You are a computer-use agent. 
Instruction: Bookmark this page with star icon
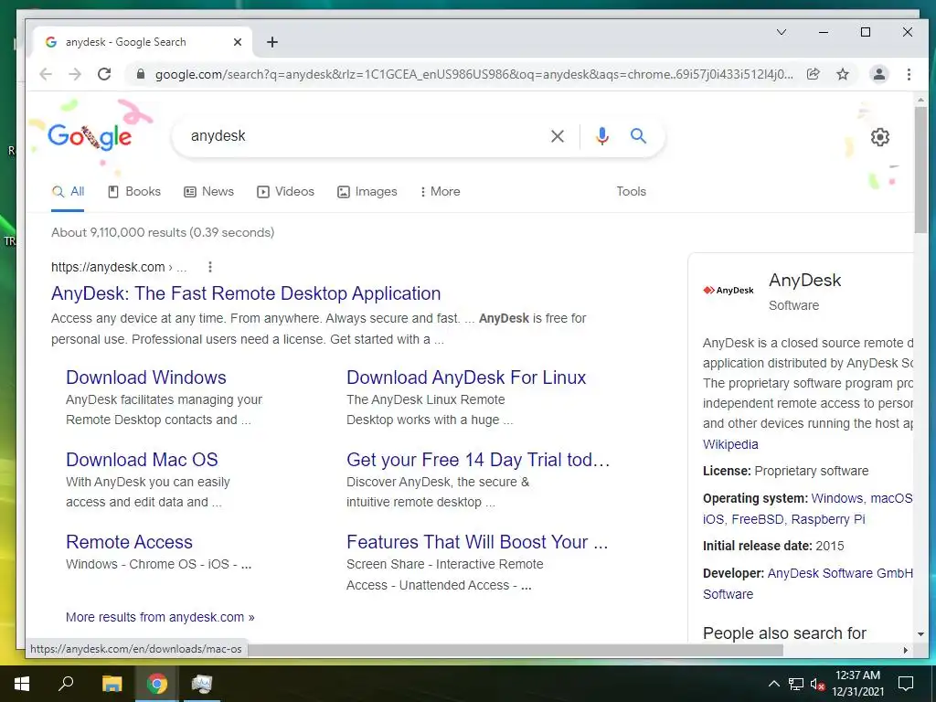coord(843,74)
